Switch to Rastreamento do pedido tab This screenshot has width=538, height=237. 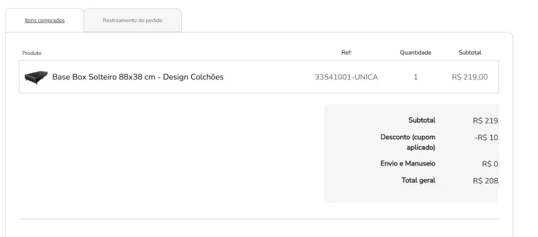[x=132, y=20]
